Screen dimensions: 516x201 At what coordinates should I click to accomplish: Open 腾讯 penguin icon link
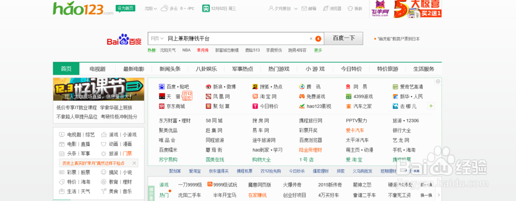pyautogui.click(x=302, y=87)
